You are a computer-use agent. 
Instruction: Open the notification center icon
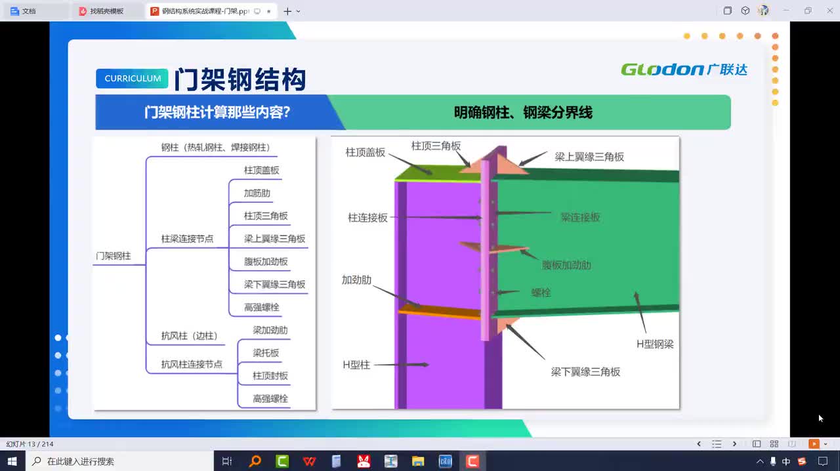pos(823,461)
